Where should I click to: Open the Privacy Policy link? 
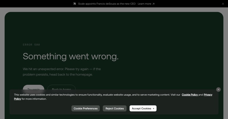coord(208,95)
